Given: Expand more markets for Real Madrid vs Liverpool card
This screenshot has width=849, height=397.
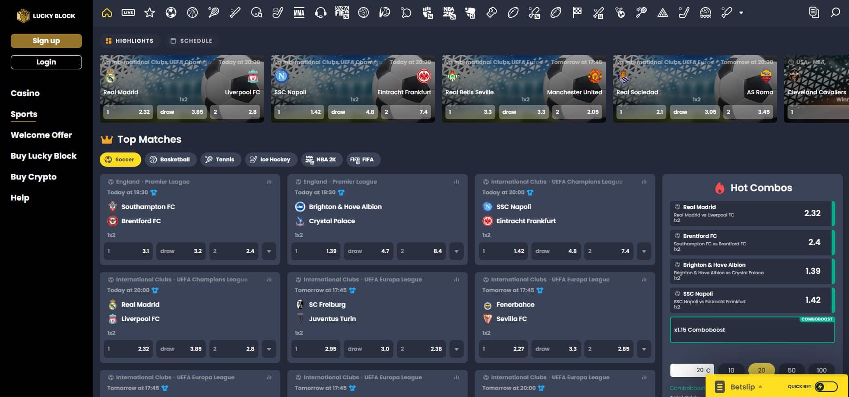Looking at the screenshot, I should point(269,349).
